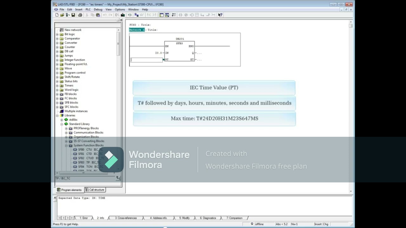Collapse the Standard Library node
Screen dimensions: 406x228
tap(62, 124)
